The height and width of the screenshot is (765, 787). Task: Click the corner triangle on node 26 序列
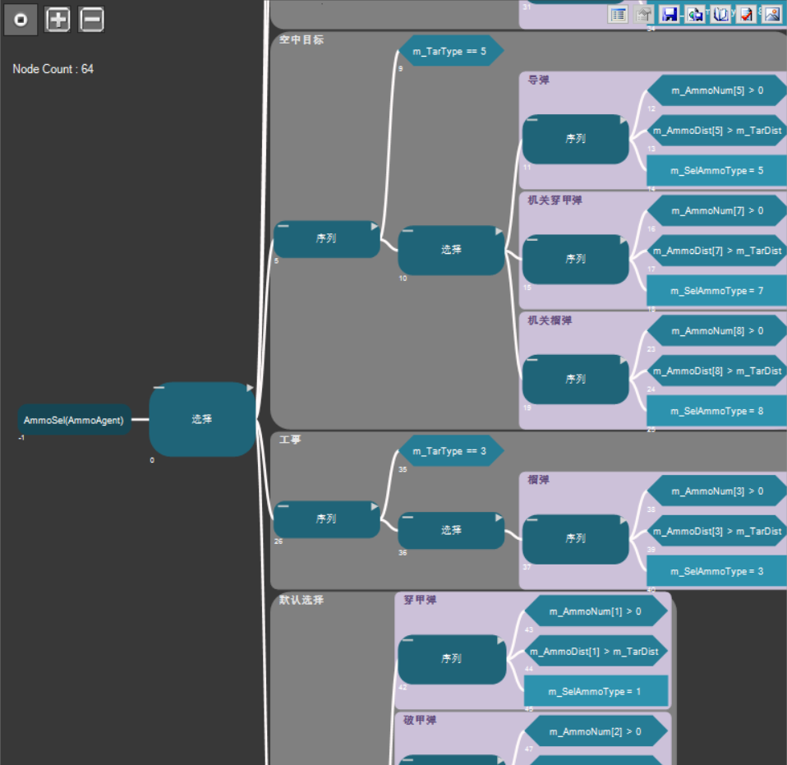point(375,506)
